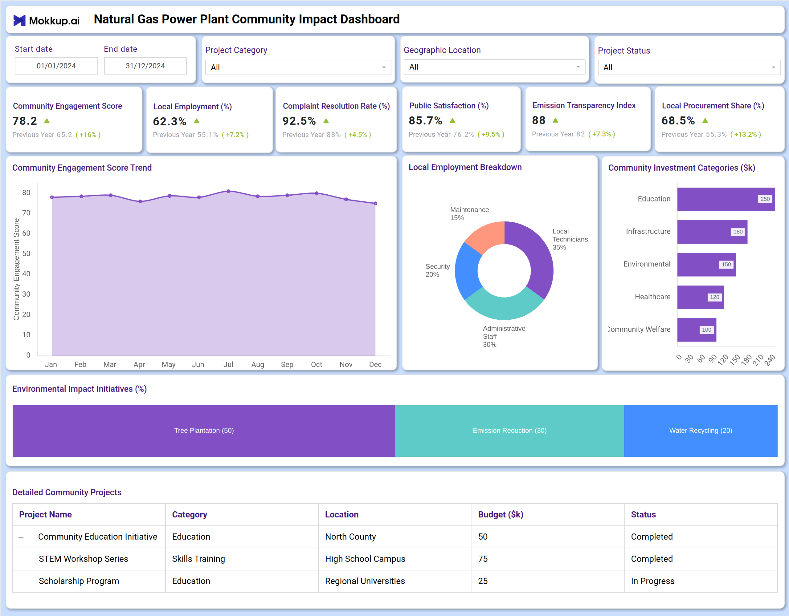Click the (+13.2%) change label
Screen dimensions: 789x616
[x=746, y=134]
